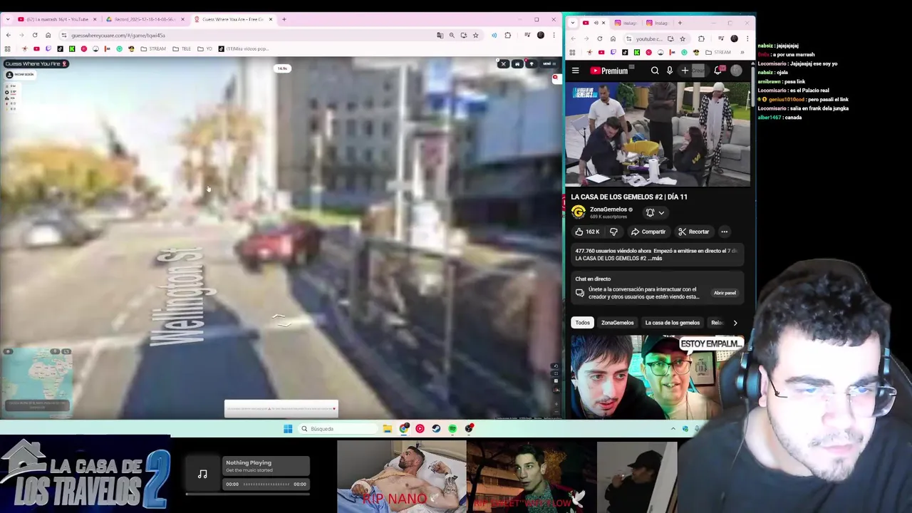Open TELE bookmarks folder
Viewport: 912px width, 513px height.
coord(182,48)
